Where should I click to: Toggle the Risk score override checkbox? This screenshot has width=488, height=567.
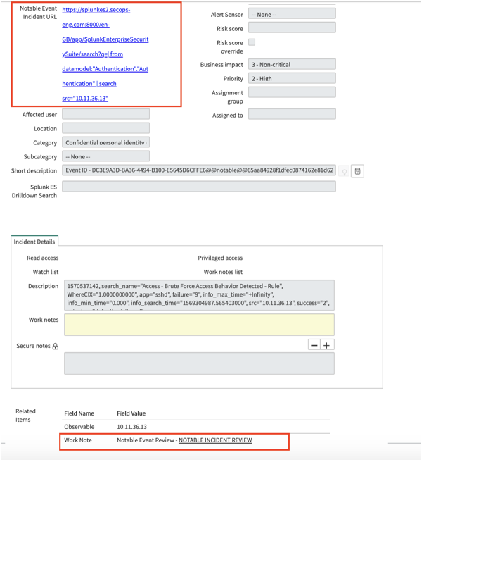click(x=252, y=42)
